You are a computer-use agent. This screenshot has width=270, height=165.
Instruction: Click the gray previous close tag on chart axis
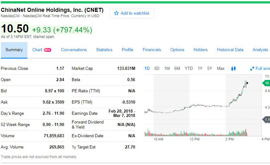pos(266,120)
